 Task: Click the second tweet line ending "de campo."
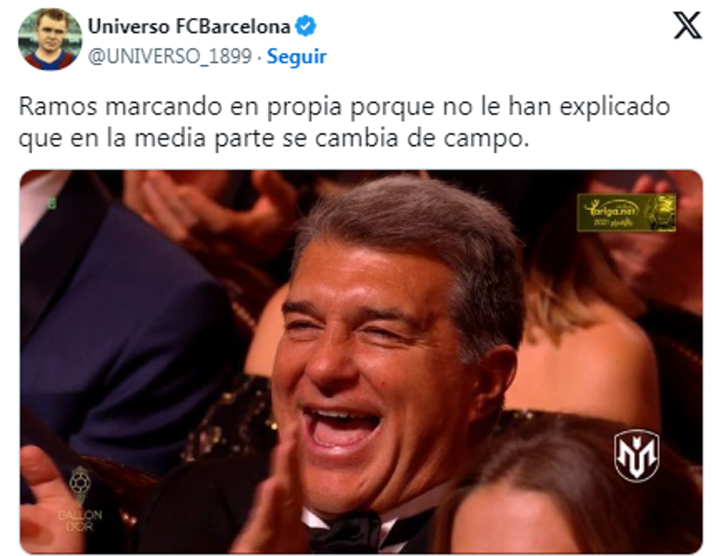pyautogui.click(x=274, y=138)
